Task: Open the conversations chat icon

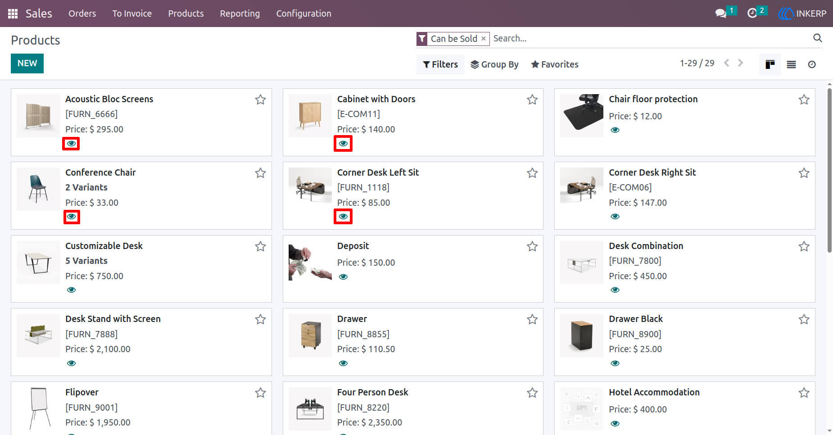Action: pos(721,14)
